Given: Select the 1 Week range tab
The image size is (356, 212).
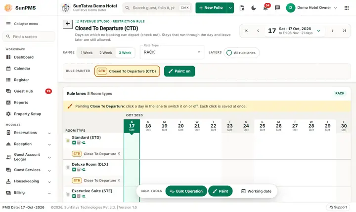Looking at the screenshot, I should 87,53.
